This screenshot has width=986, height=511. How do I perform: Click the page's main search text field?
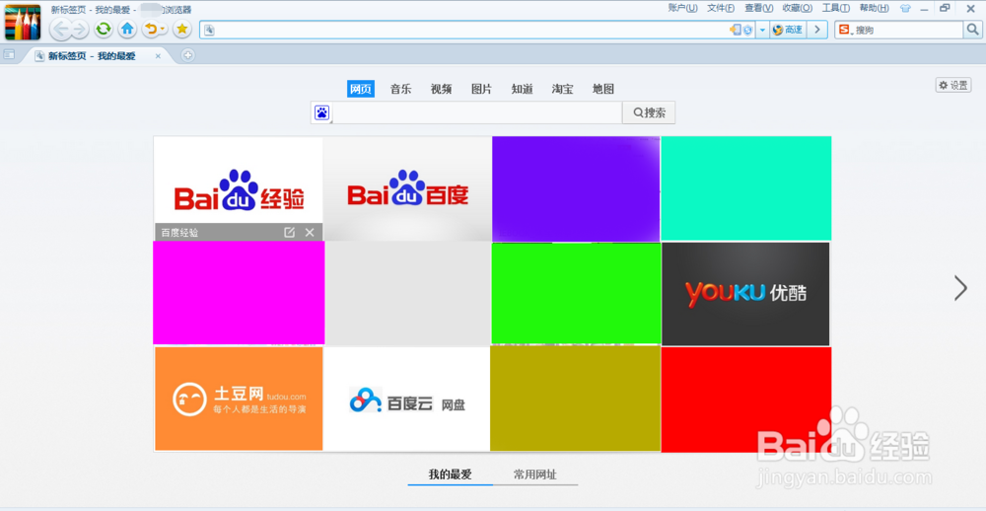478,112
